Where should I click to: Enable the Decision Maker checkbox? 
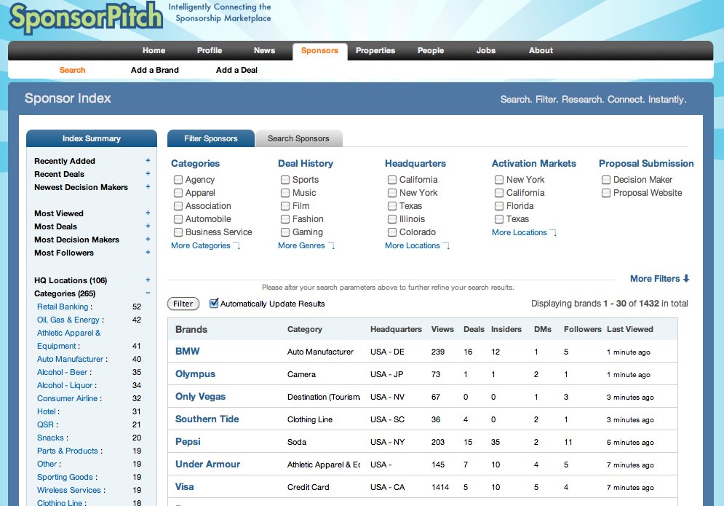[x=606, y=180]
